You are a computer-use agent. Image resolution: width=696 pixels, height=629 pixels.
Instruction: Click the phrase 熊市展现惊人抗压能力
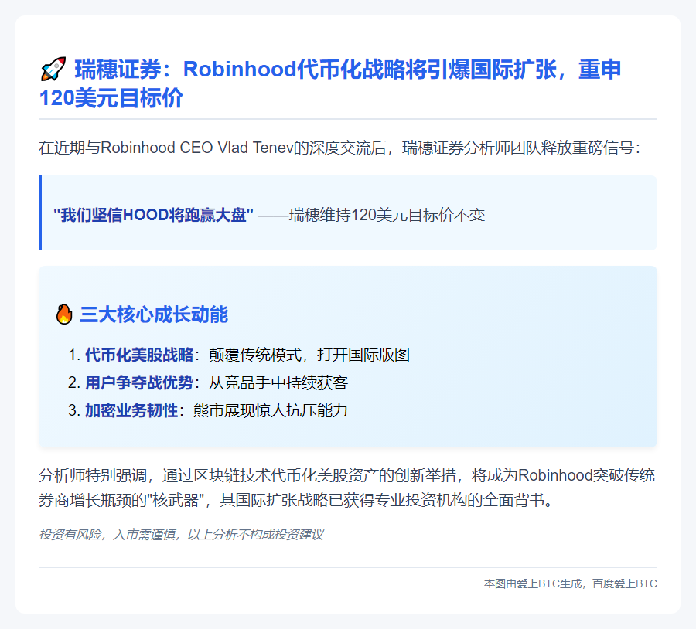coord(271,411)
